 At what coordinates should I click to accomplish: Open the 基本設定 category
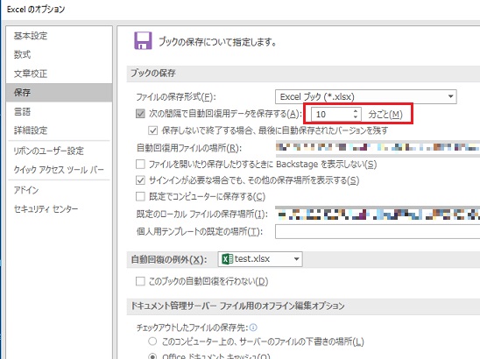(31, 36)
